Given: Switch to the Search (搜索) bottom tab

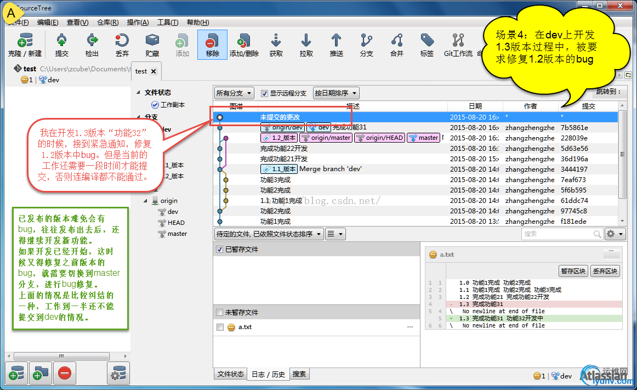Looking at the screenshot, I should pos(299,374).
